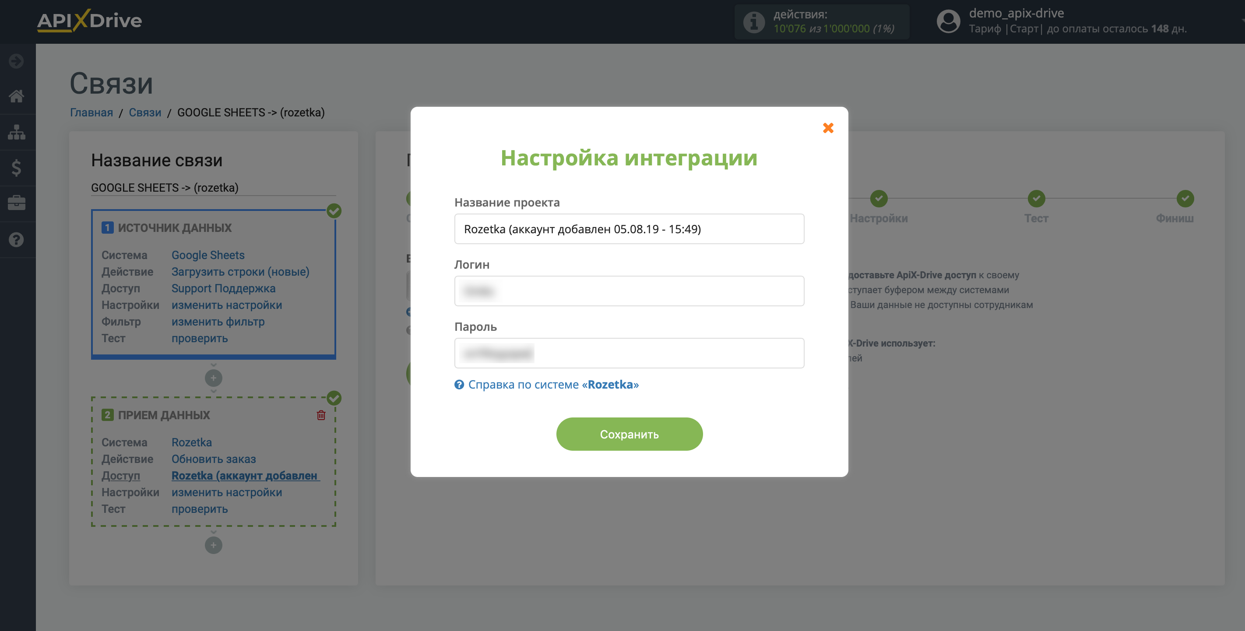
Task: Click the Тест step checkmark
Action: [x=1036, y=198]
